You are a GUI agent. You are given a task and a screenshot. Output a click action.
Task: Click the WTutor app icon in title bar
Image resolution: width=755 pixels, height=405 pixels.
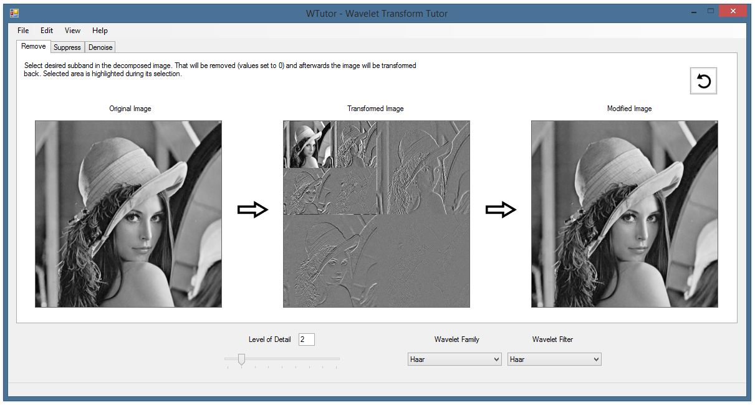coord(14,13)
